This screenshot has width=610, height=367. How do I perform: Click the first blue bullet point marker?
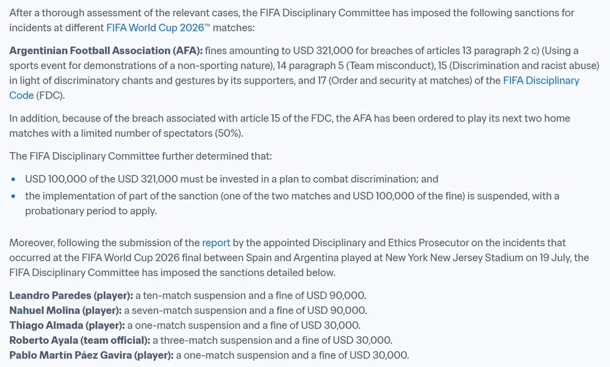point(13,180)
